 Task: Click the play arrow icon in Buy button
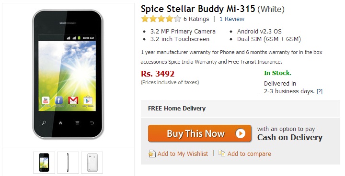tap(240, 133)
